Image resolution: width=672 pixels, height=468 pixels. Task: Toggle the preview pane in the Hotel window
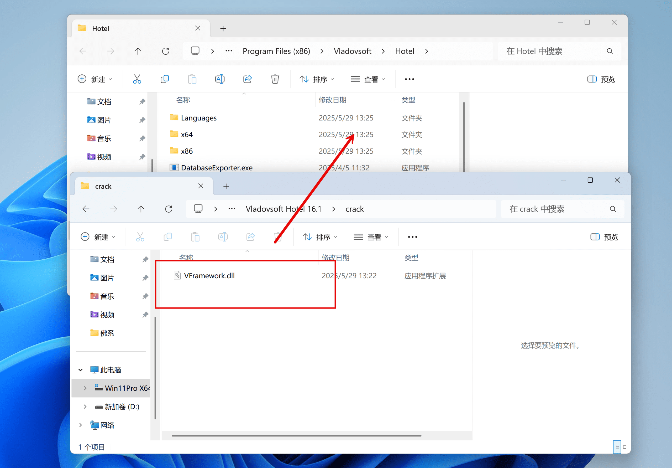601,79
